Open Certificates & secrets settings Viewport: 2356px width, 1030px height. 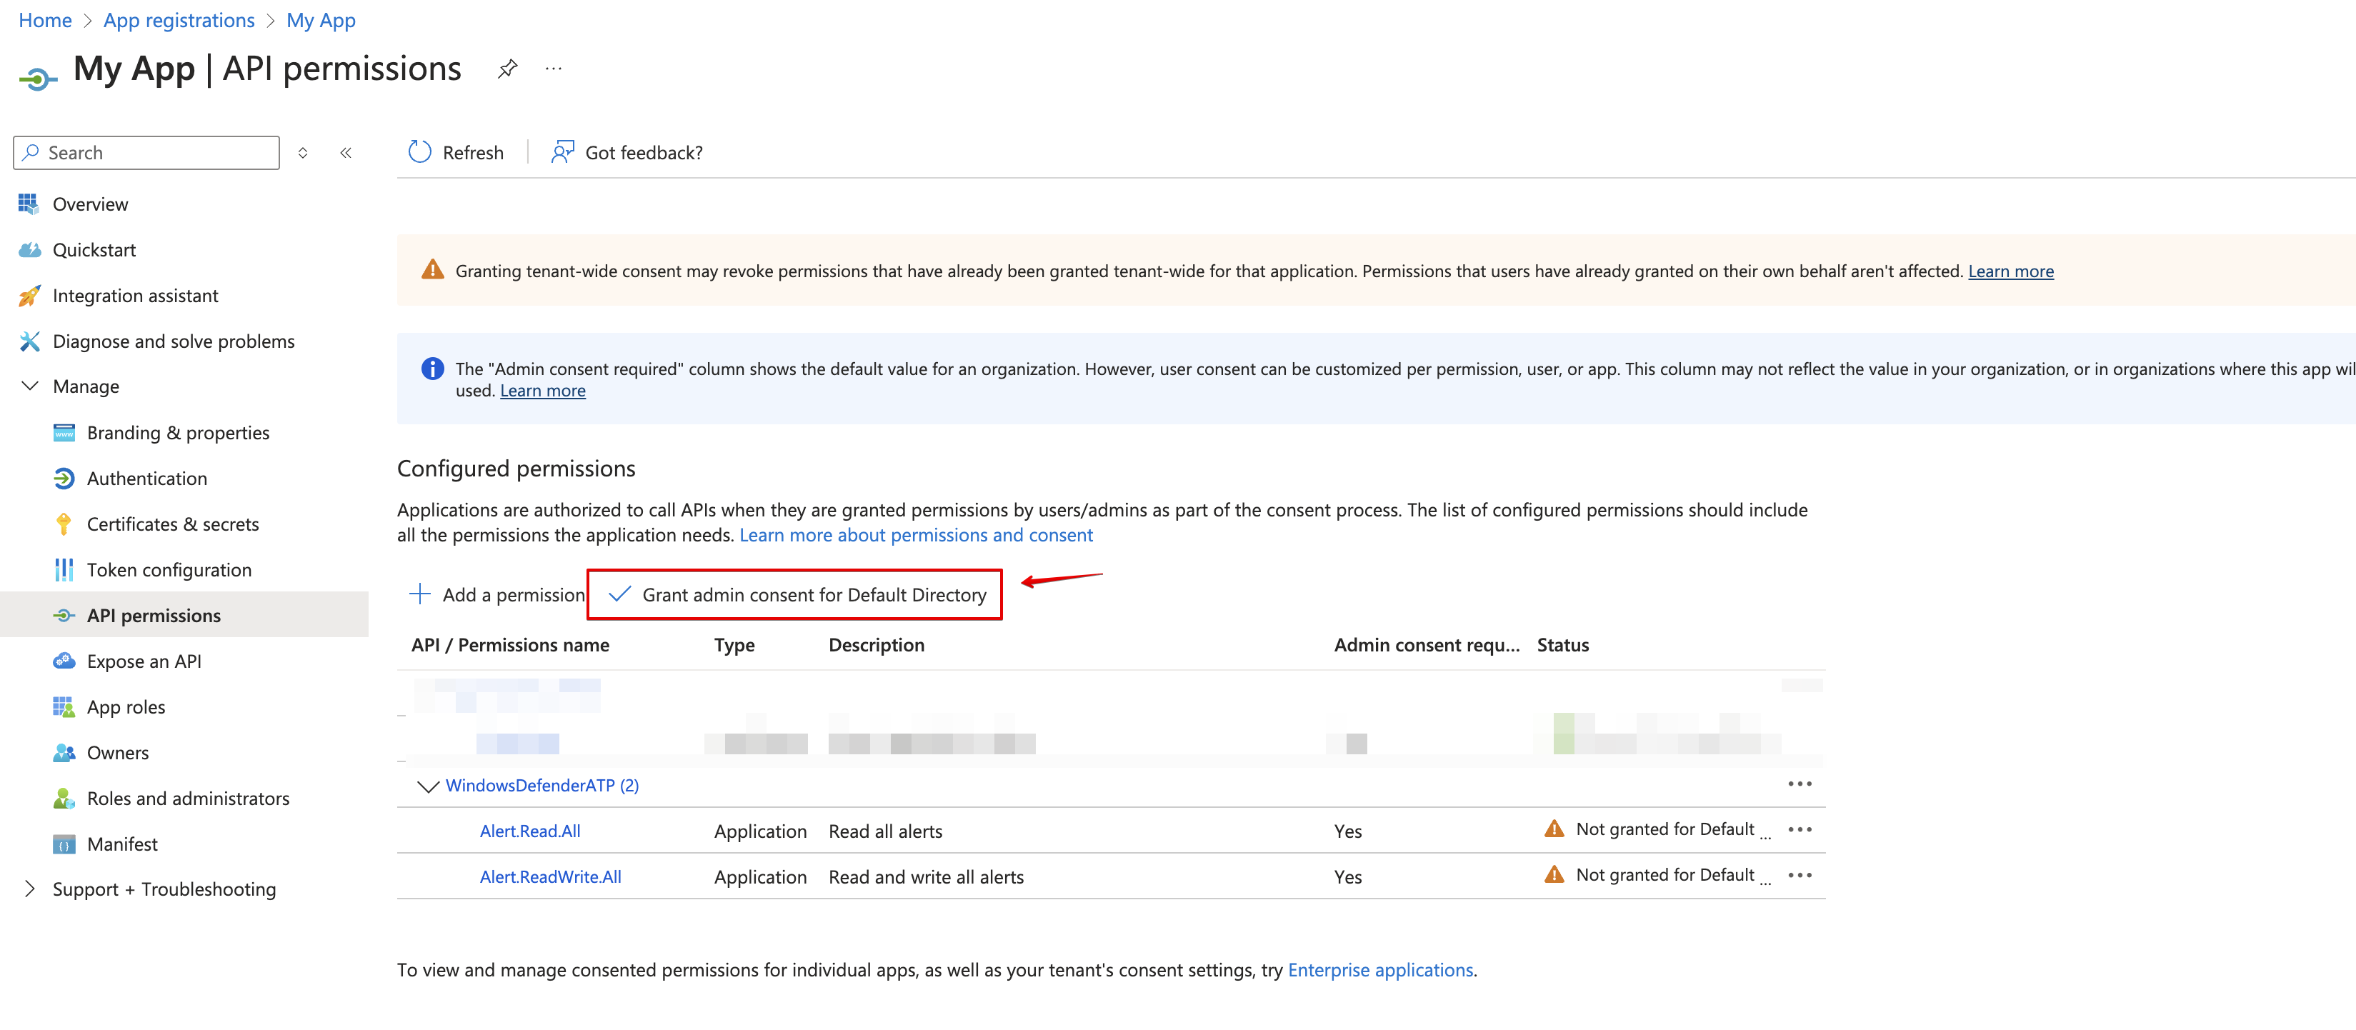pyautogui.click(x=172, y=524)
